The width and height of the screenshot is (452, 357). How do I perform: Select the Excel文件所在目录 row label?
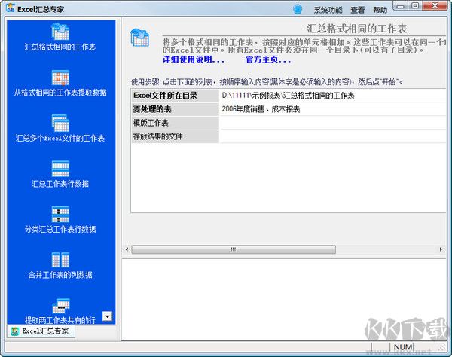click(x=176, y=96)
